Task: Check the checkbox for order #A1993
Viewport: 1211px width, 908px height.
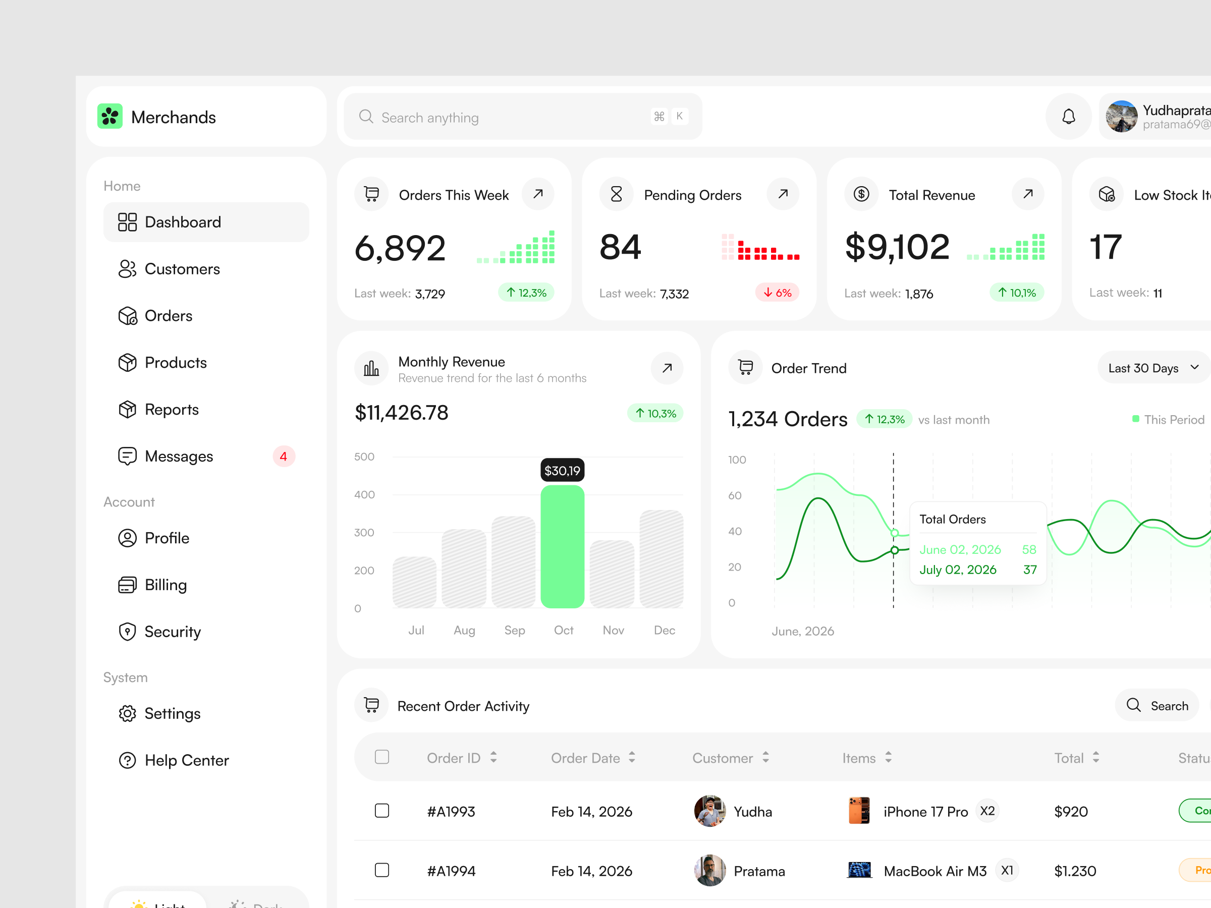Action: tap(381, 811)
